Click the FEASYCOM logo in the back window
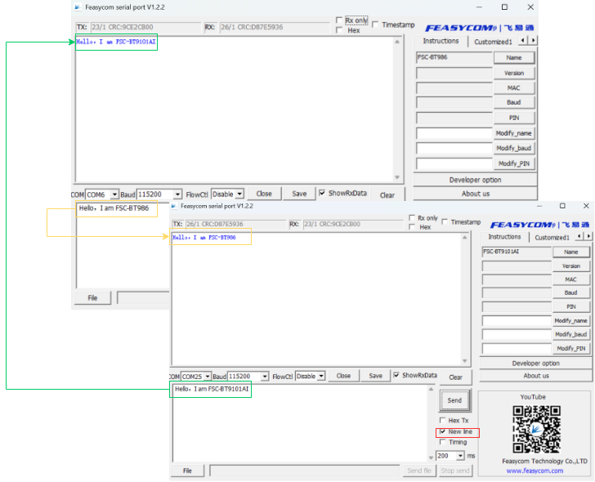The image size is (595, 482). click(479, 28)
